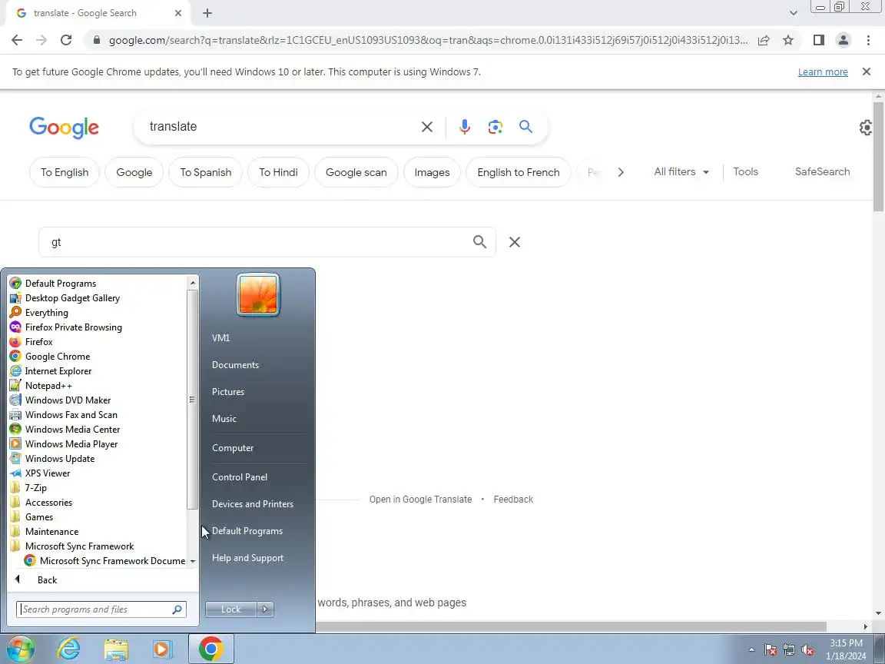Clear the translate search query
Screen dimensions: 885x664
pyautogui.click(x=427, y=127)
